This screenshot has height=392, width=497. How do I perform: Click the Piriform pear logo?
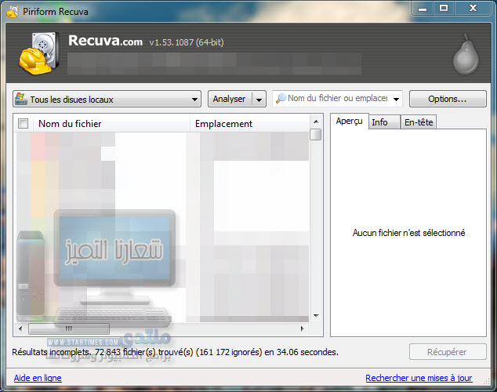[x=466, y=55]
